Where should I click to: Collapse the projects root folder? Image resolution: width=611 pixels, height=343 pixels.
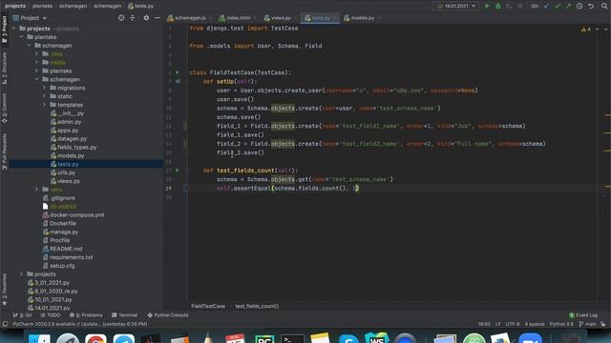(13, 29)
